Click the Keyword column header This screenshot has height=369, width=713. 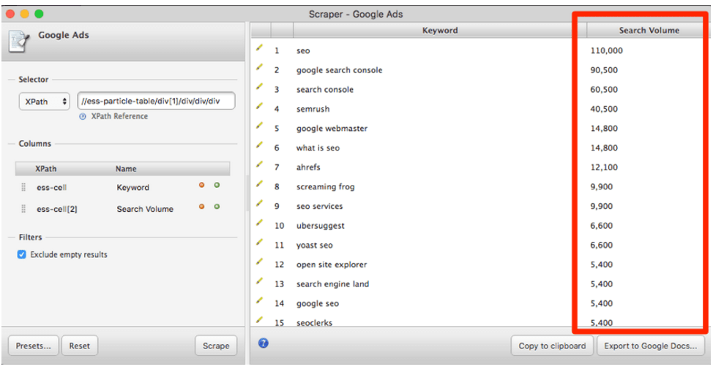(439, 30)
